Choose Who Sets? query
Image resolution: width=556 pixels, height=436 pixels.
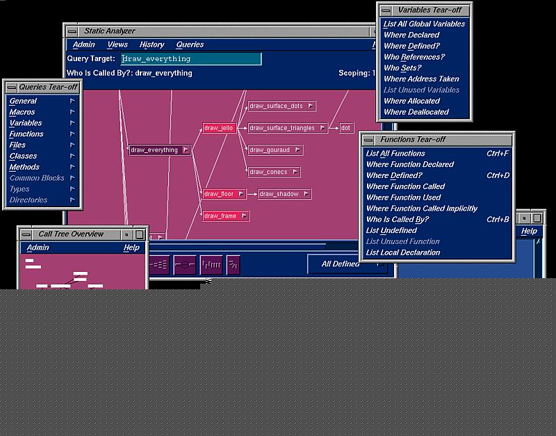point(424,68)
